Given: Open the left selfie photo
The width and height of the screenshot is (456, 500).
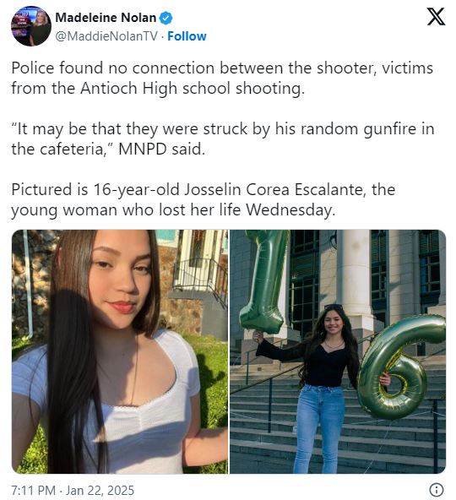Looking at the screenshot, I should 120,351.
